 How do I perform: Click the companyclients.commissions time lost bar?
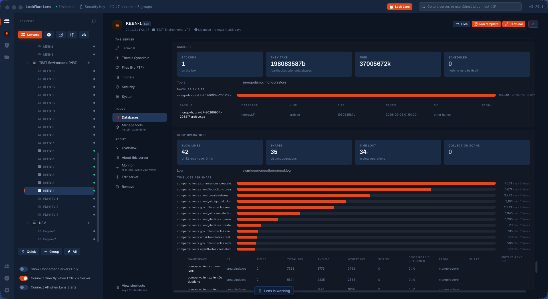coord(366,183)
